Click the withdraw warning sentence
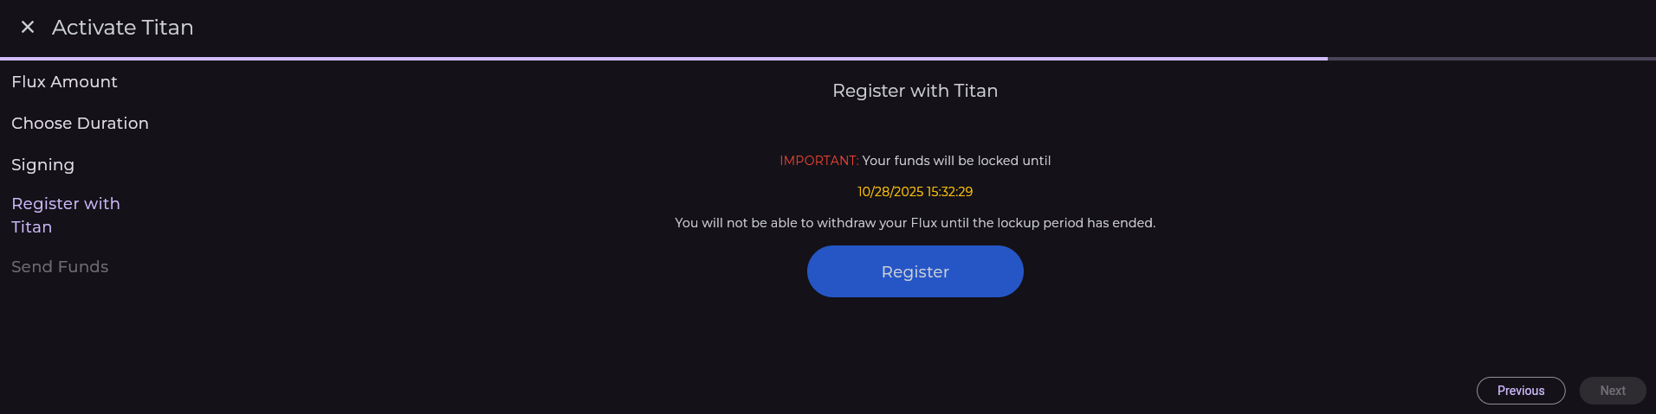Viewport: 1656px width, 414px height. coord(915,223)
